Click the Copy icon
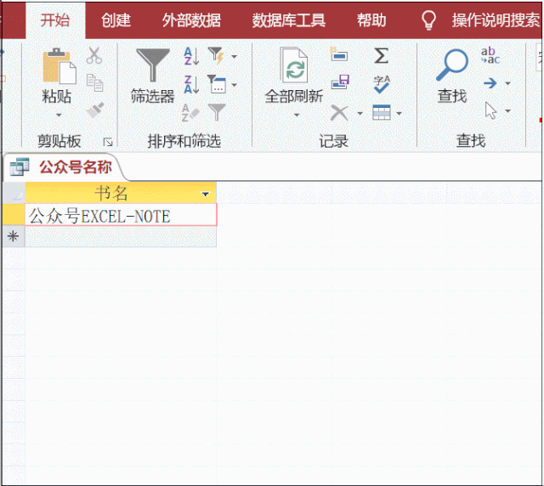 pos(94,82)
